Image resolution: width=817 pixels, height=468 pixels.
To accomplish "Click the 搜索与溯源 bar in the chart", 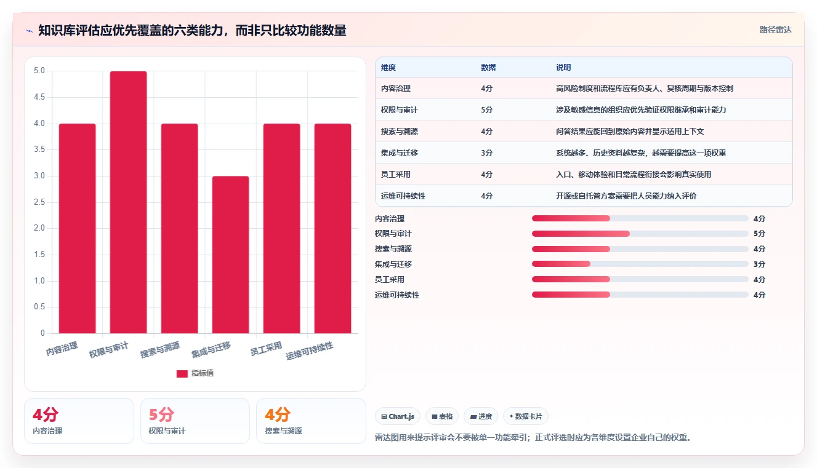I will tap(180, 229).
